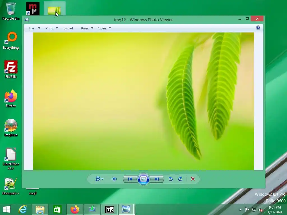Image resolution: width=287 pixels, height=215 pixels.
Task: Expand the Print dropdown arrow
Action: 57,28
